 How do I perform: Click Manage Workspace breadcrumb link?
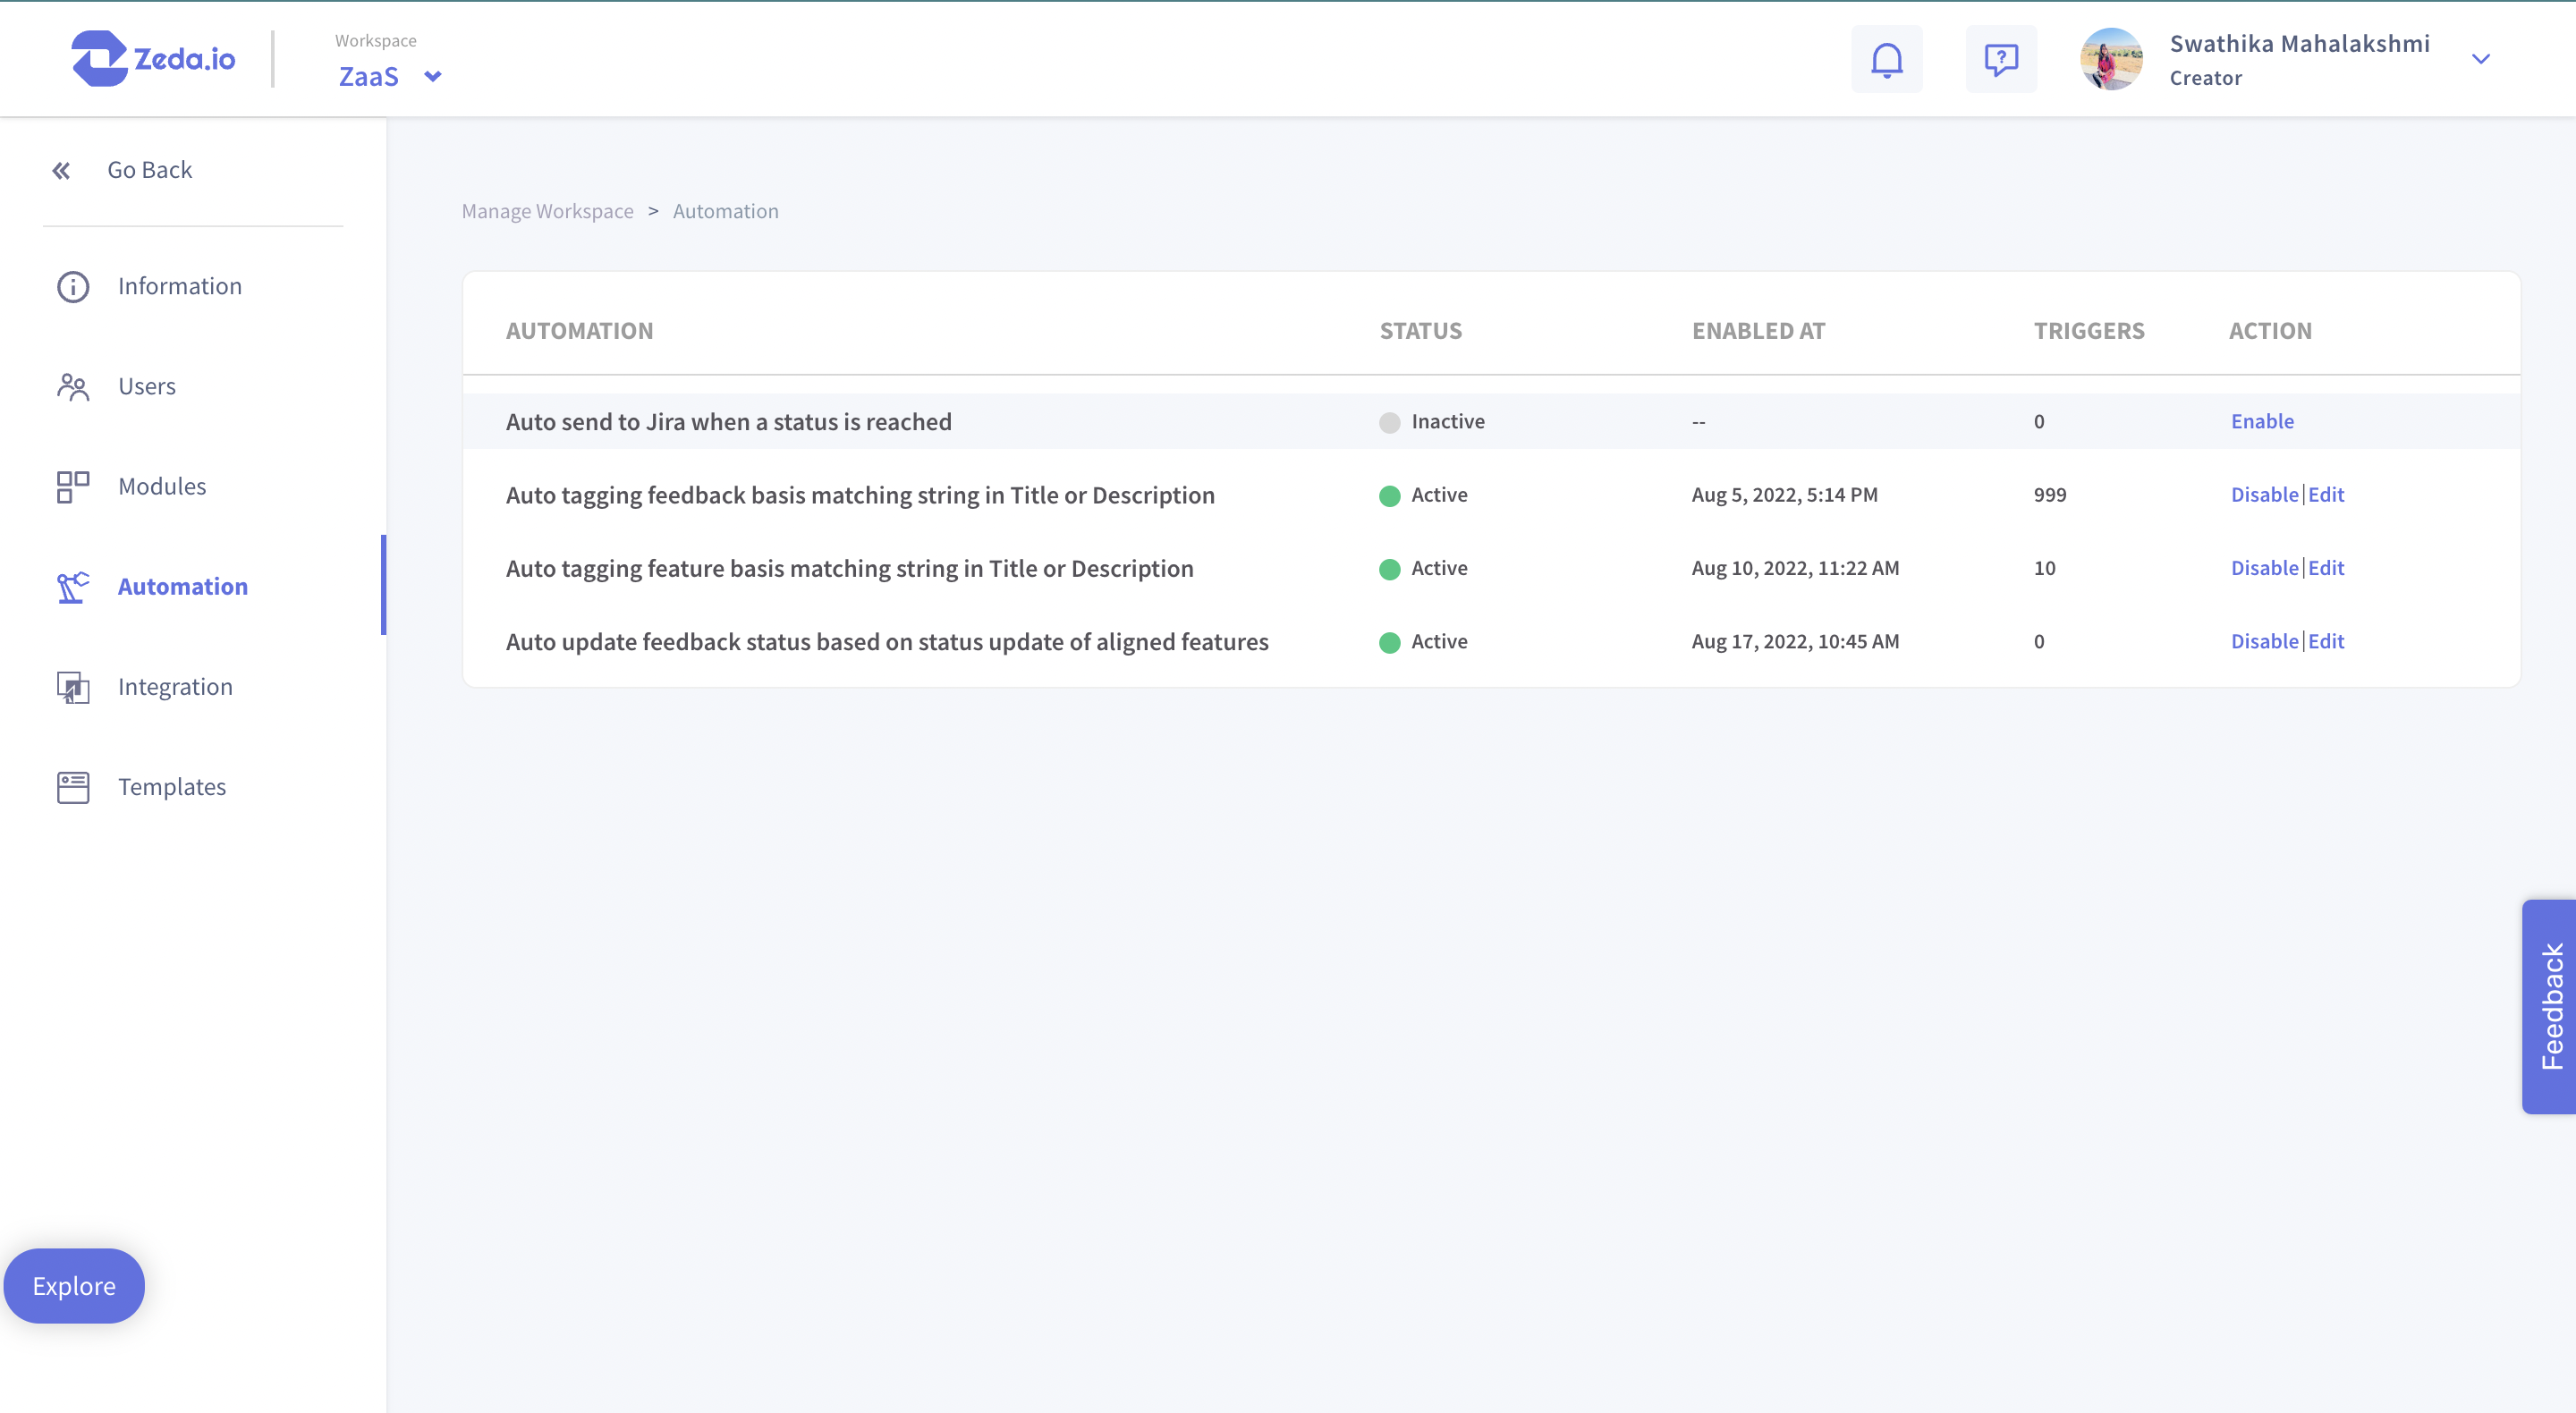(547, 211)
